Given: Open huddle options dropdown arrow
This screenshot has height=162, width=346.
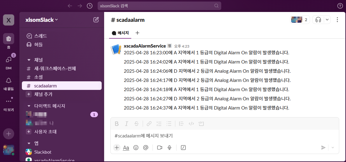Looking at the screenshot, I should 327,20.
